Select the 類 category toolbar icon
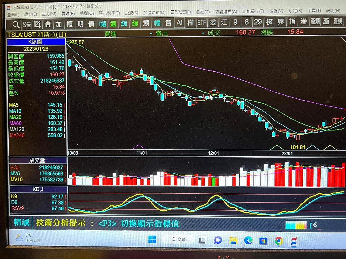This screenshot has width=346, height=259. click(146, 23)
